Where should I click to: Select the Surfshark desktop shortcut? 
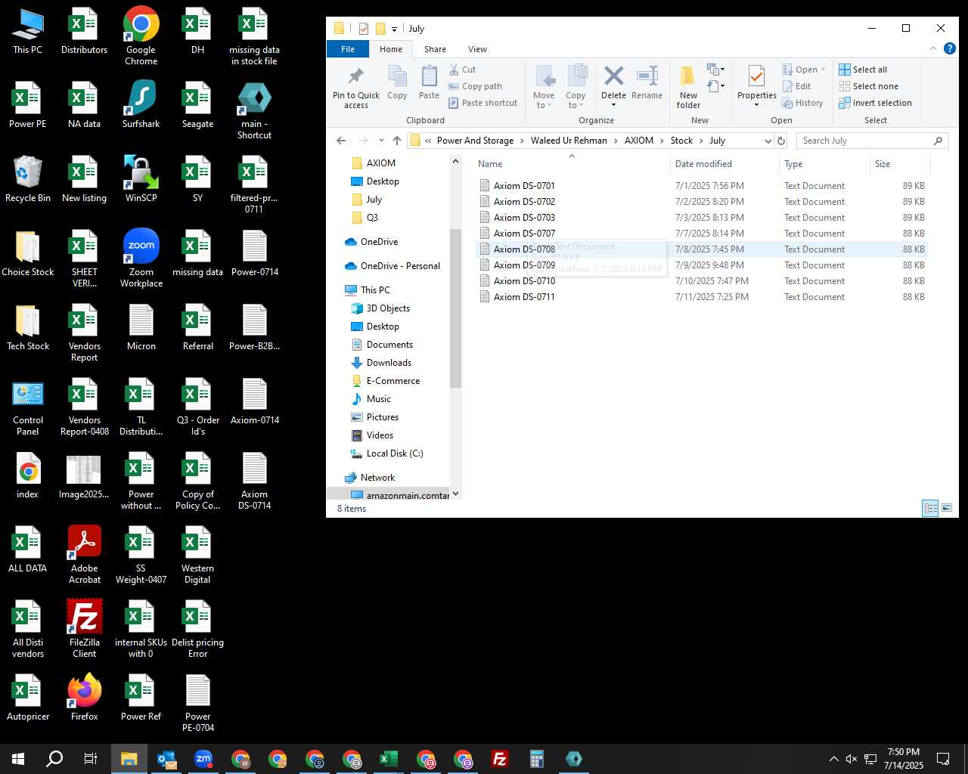tap(141, 106)
